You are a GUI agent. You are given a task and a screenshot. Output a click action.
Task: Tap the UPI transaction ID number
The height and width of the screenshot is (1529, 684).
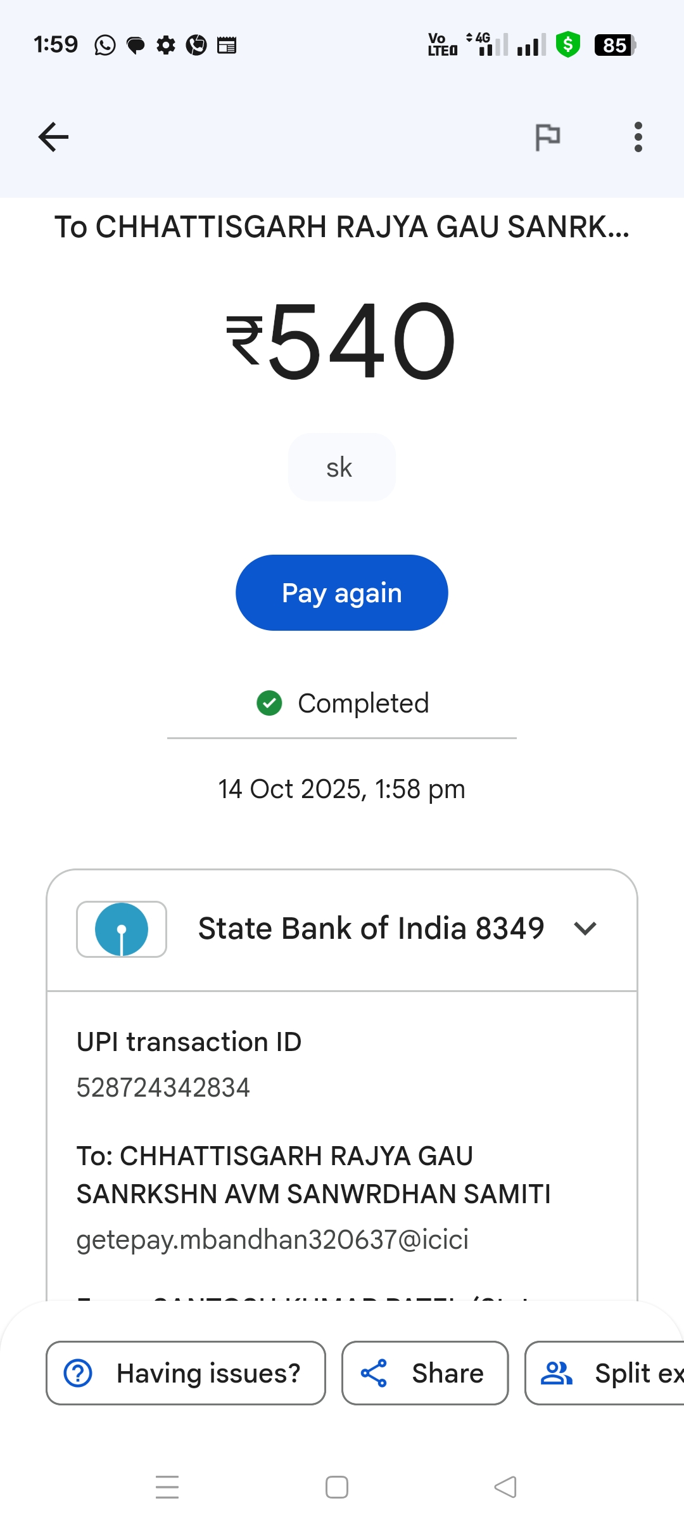(x=163, y=1088)
